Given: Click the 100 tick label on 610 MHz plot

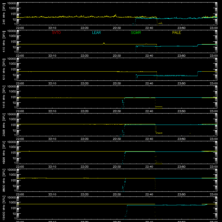Looking at the screenshot, I should (x=13, y=69).
